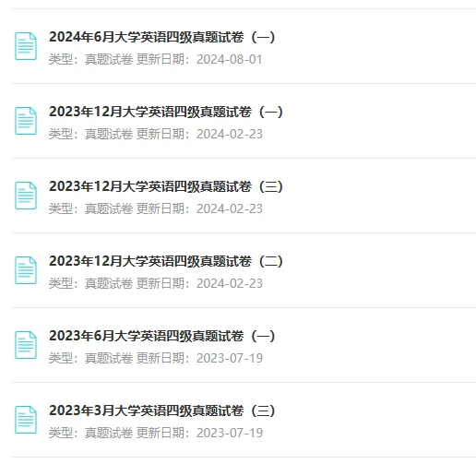Open 2024年6月大学英语四级真题试卷（一）
The width and height of the screenshot is (476, 476).
tap(162, 37)
